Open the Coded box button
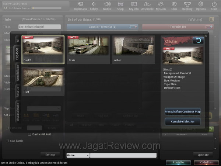Image resolution: width=221 pixels, height=166 pixels. [x=206, y=162]
